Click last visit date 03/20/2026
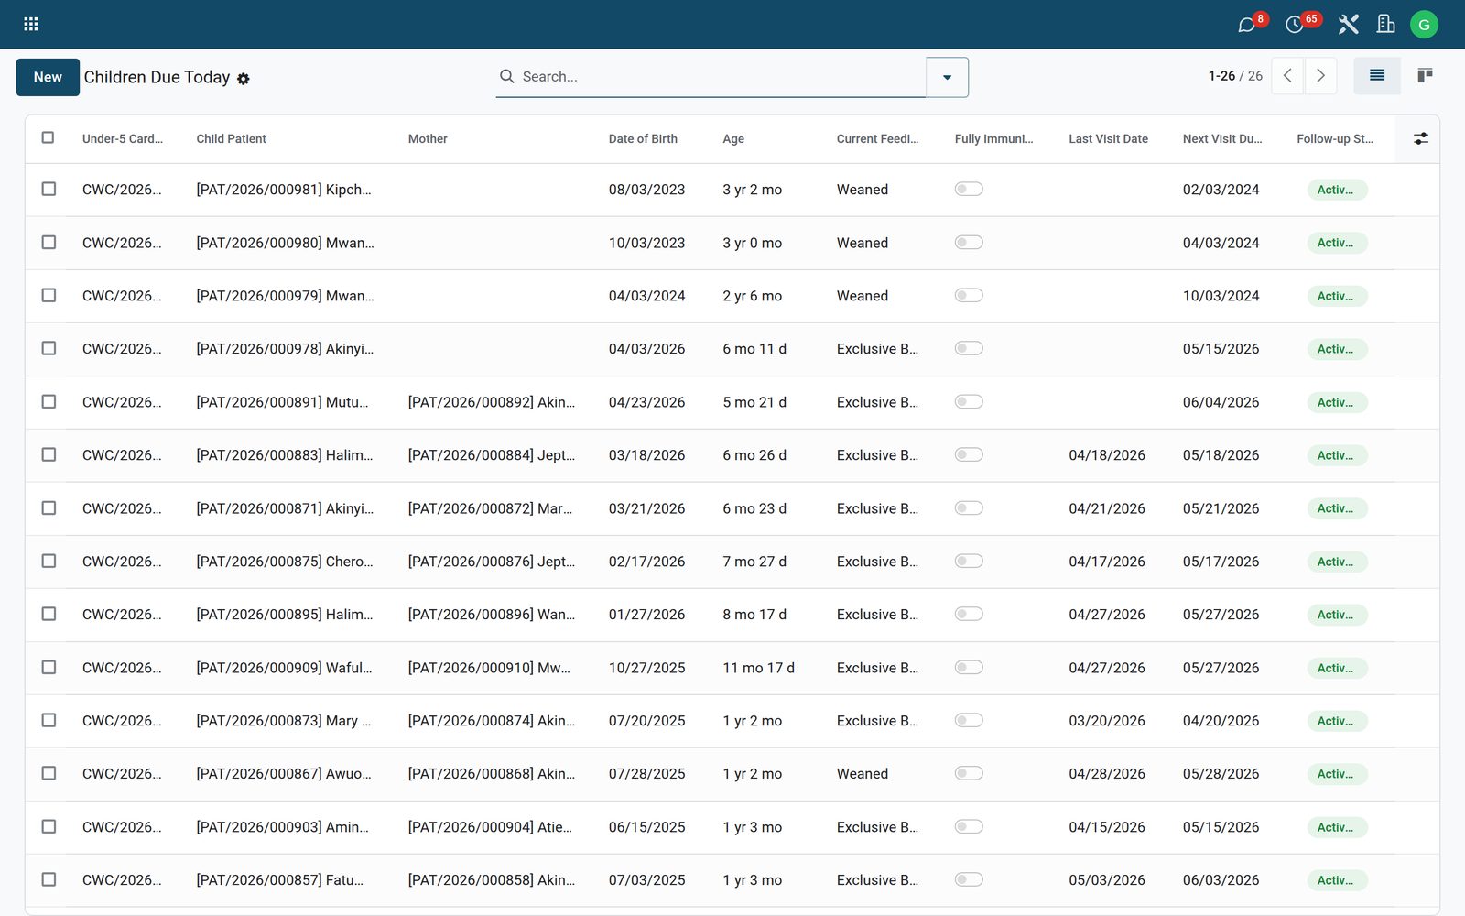Screen dimensions: 1465x916 (1106, 721)
